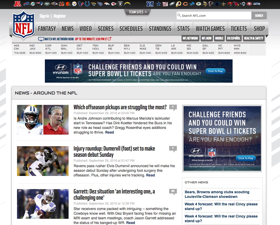Open the Seattle Seahawks team site
The width and height of the screenshot is (280, 225).
click(x=257, y=4)
